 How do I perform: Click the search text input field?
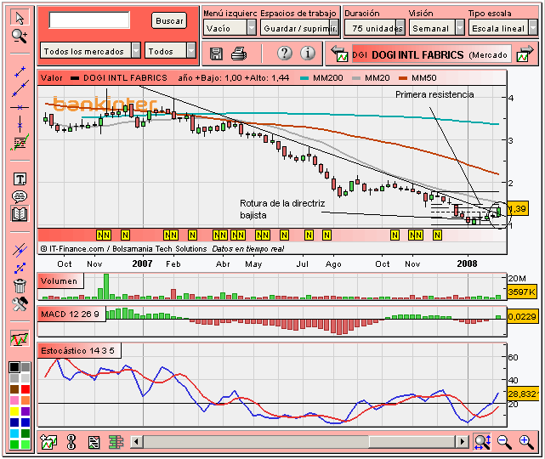click(x=89, y=20)
